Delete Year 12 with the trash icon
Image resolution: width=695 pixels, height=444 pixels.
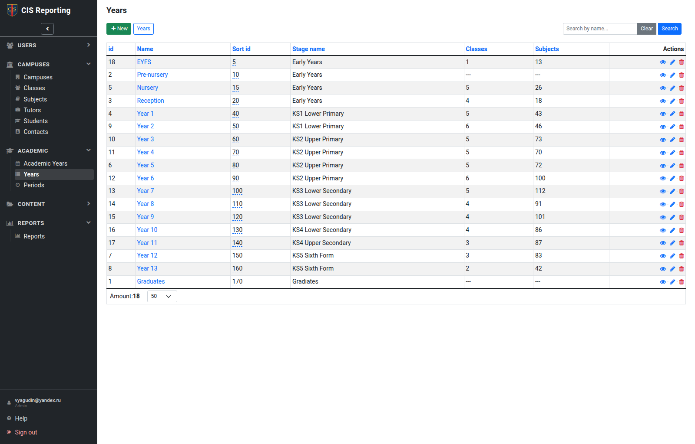(x=682, y=256)
